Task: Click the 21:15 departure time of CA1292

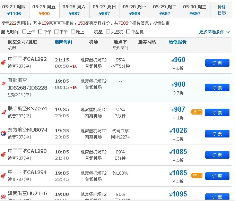Action: [x=62, y=60]
